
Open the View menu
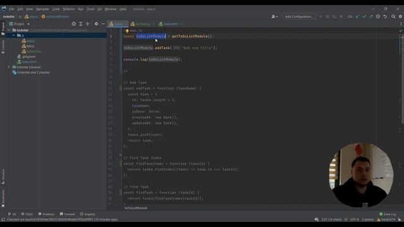(x=29, y=9)
